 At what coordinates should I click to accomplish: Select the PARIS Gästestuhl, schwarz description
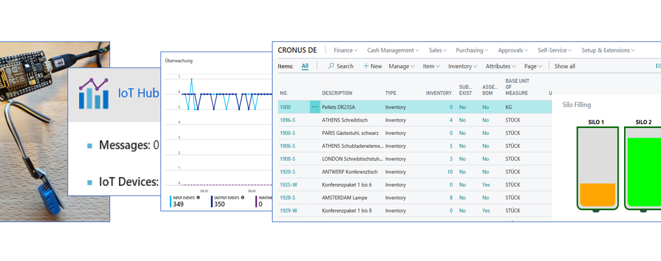350,133
